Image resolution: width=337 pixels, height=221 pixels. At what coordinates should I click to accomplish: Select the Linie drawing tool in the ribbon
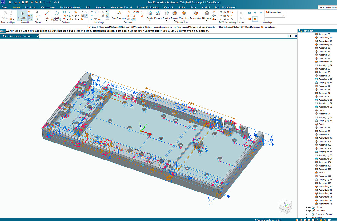[x=47, y=15]
